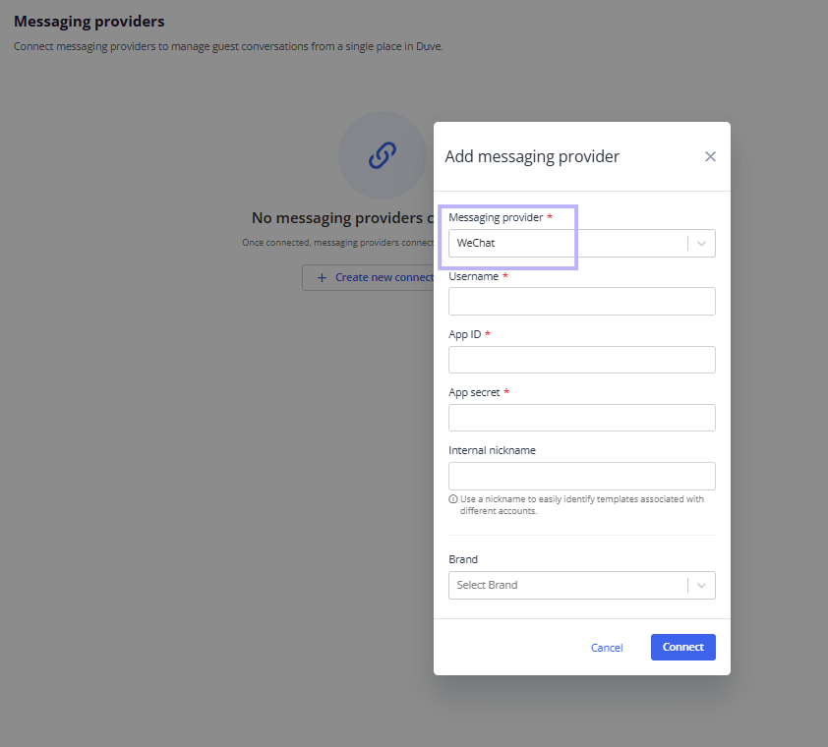The width and height of the screenshot is (828, 747).
Task: Focus the Username input field
Action: pos(582,302)
